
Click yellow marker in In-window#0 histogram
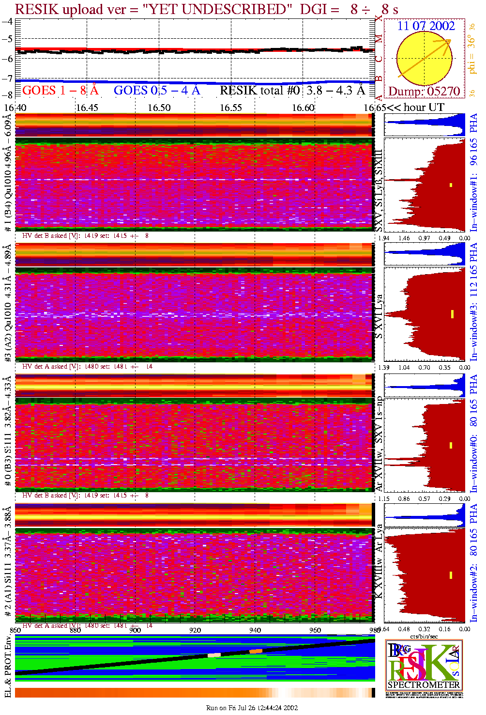coord(451,445)
